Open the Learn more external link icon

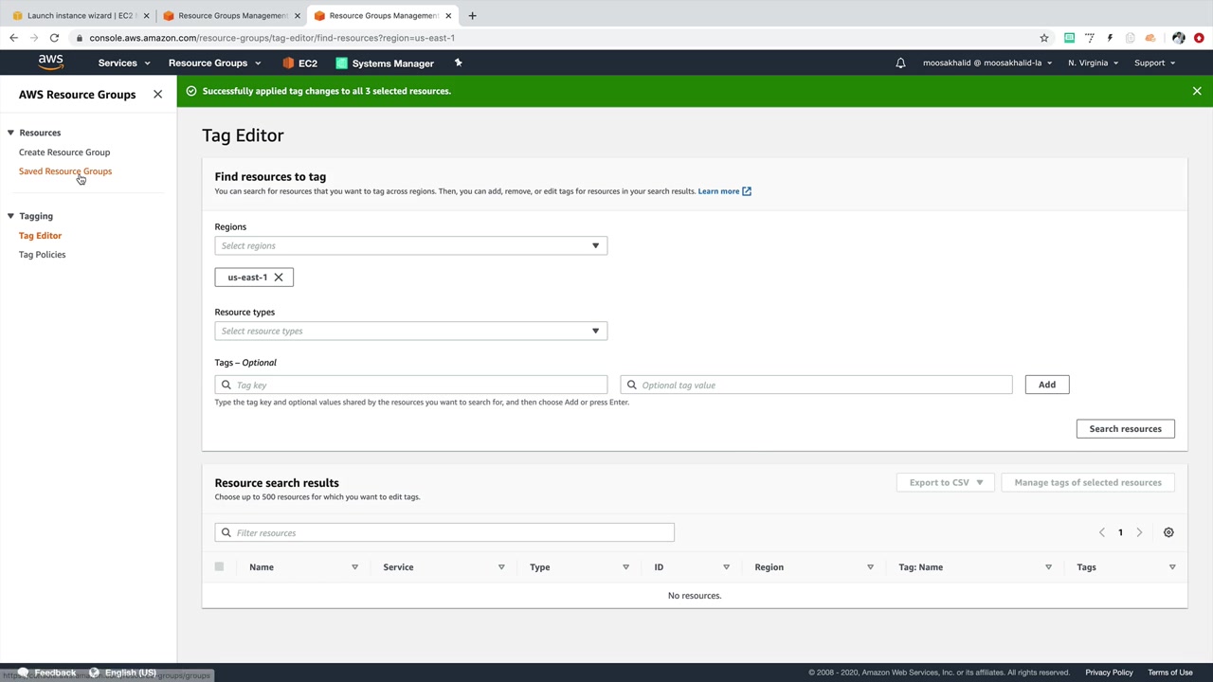747,191
